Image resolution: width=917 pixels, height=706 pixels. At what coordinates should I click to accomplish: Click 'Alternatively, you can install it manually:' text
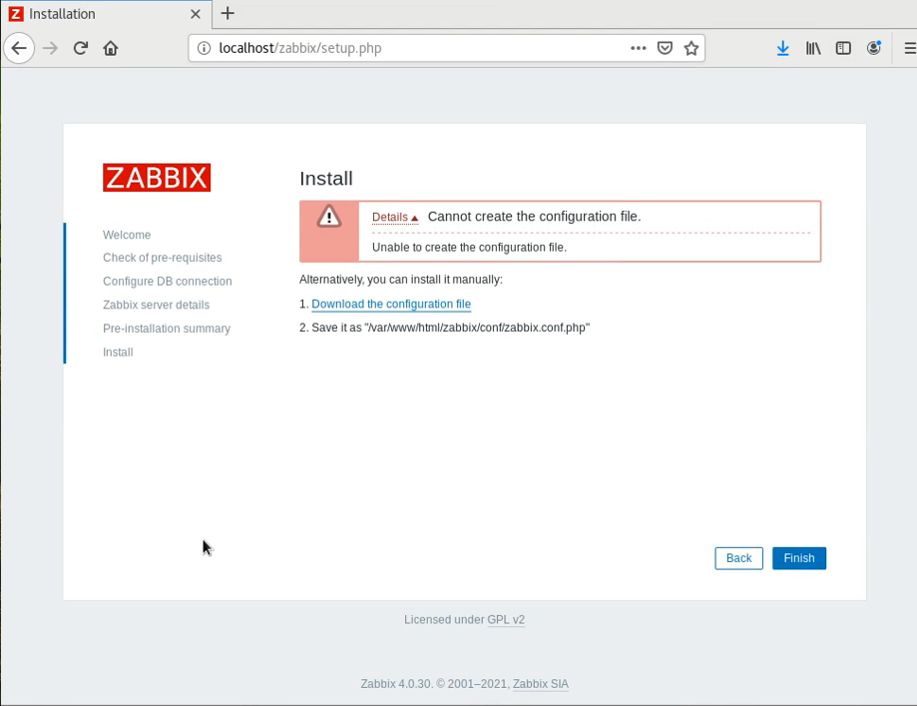point(401,280)
